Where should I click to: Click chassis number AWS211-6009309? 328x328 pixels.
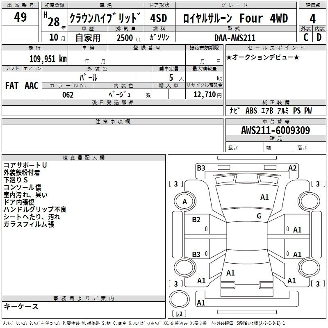pyautogui.click(x=275, y=130)
